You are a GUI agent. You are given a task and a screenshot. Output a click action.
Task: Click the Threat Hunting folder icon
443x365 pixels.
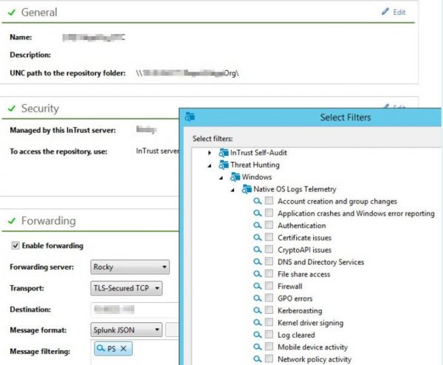[224, 166]
